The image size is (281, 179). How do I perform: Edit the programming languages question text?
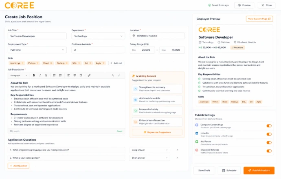click(x=66, y=150)
